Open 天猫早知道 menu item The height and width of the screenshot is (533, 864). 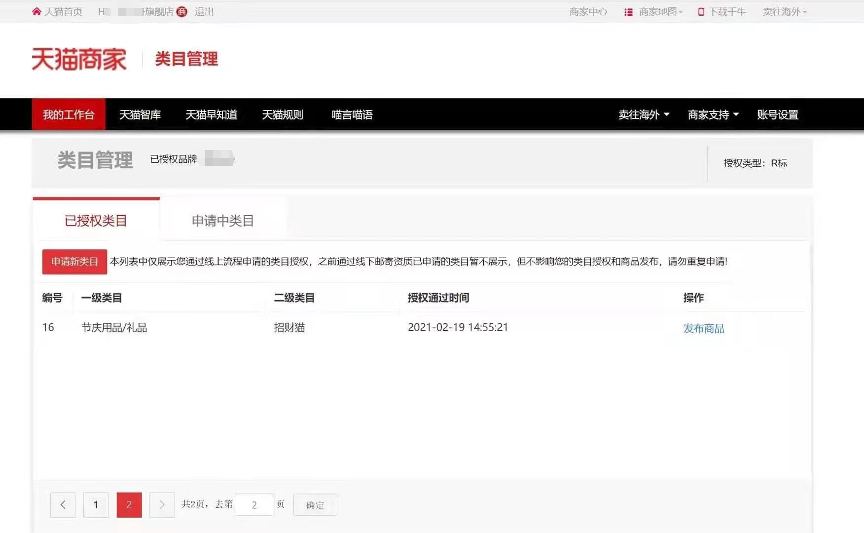pos(211,114)
